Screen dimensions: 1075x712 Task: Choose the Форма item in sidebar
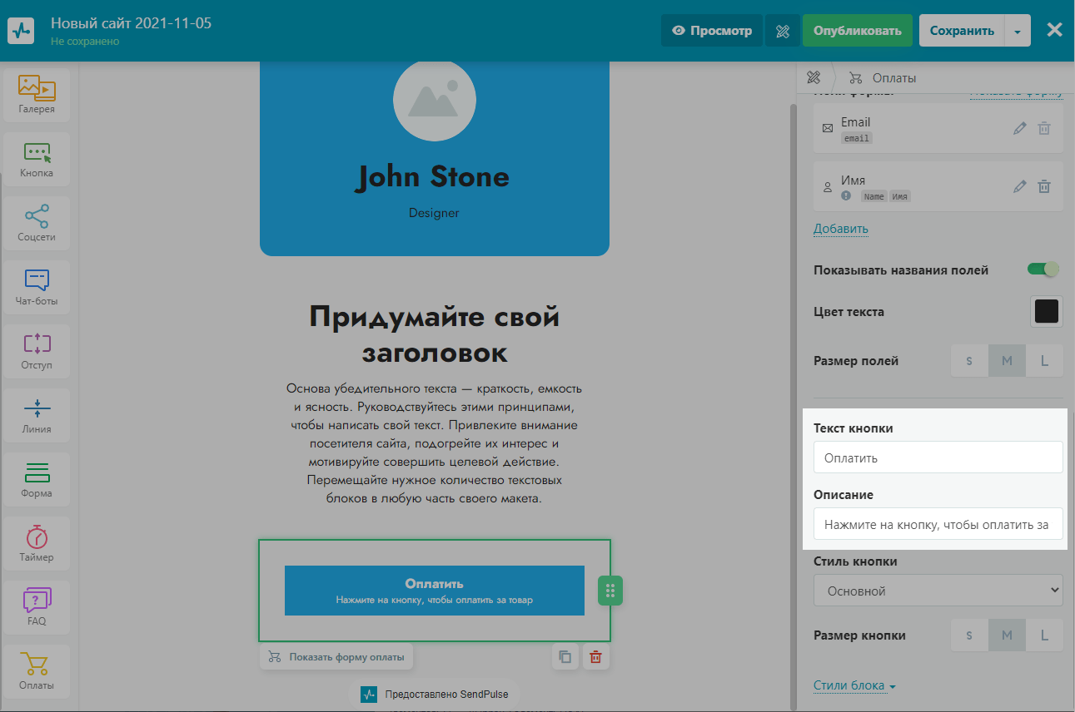coord(37,479)
